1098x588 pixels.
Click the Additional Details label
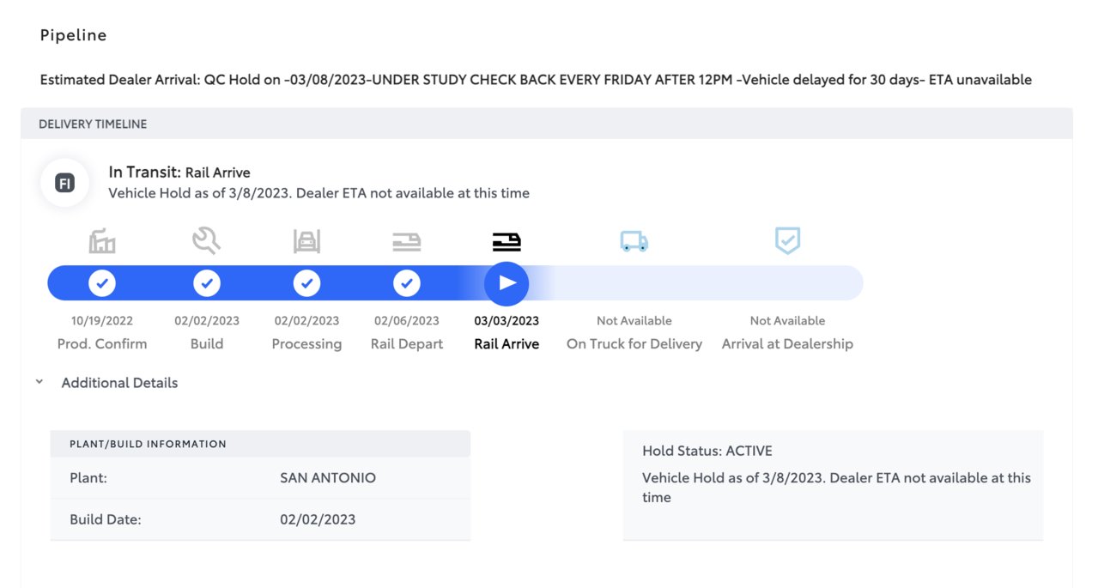click(119, 383)
